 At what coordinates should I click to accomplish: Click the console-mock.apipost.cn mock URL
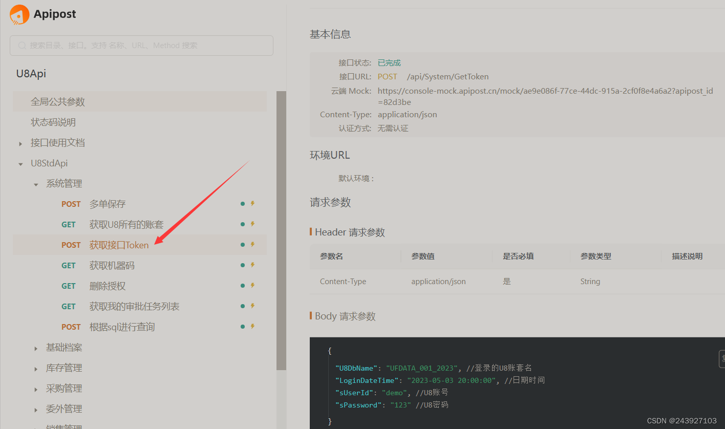[x=545, y=97]
